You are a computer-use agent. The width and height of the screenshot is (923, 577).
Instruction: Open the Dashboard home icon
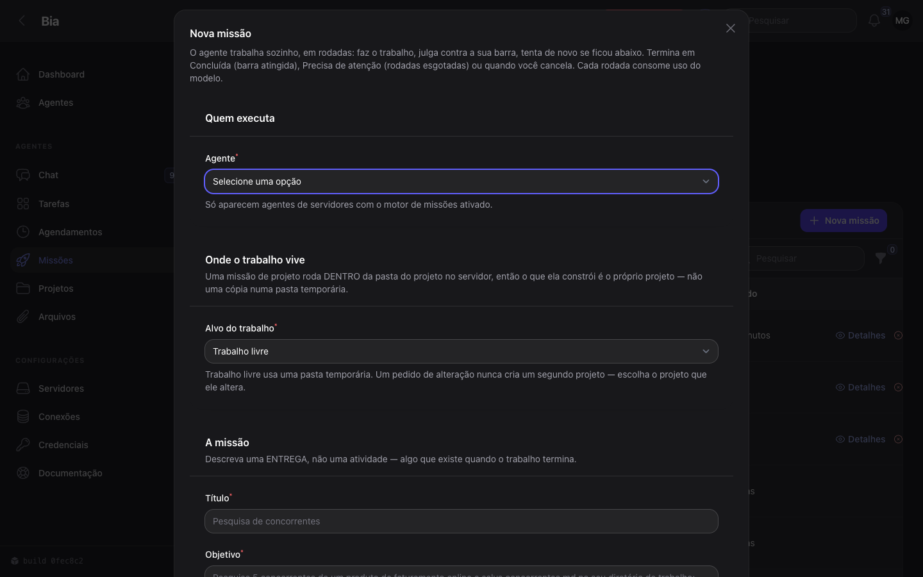pos(23,74)
